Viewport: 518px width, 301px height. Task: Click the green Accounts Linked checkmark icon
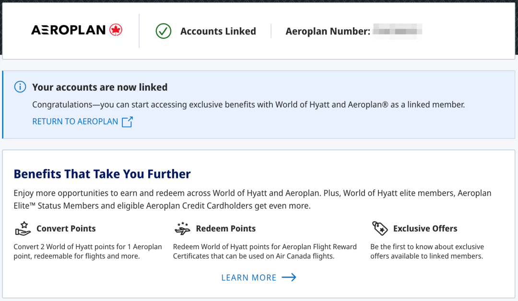click(164, 31)
